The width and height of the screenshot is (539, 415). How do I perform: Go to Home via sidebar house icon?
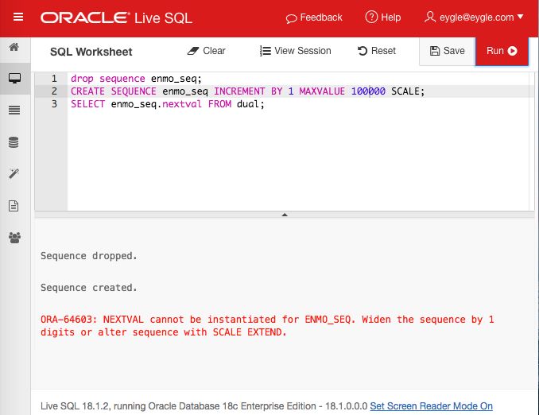click(x=14, y=47)
